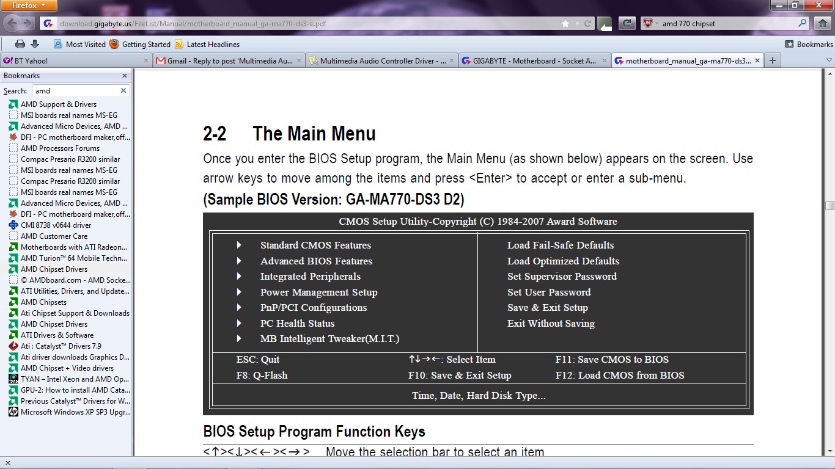Open Downloads with the down-arrow icon
The height and width of the screenshot is (469, 835).
click(35, 44)
